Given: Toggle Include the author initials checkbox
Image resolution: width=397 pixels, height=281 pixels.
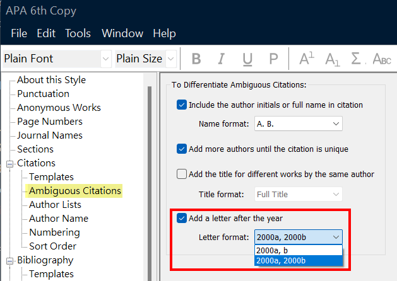Looking at the screenshot, I should 182,105.
